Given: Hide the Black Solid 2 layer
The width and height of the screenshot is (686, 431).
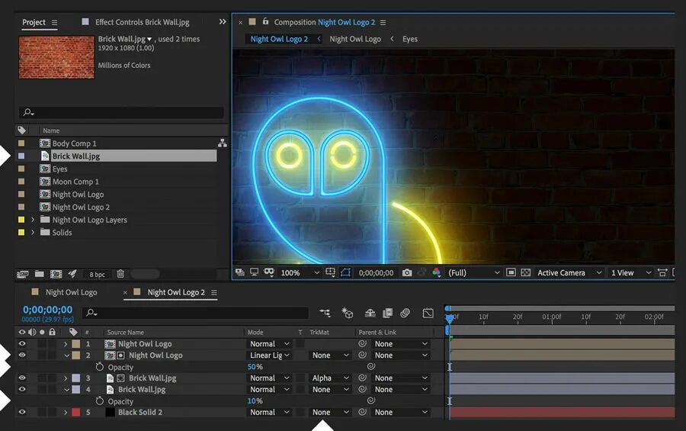Looking at the screenshot, I should click(22, 412).
